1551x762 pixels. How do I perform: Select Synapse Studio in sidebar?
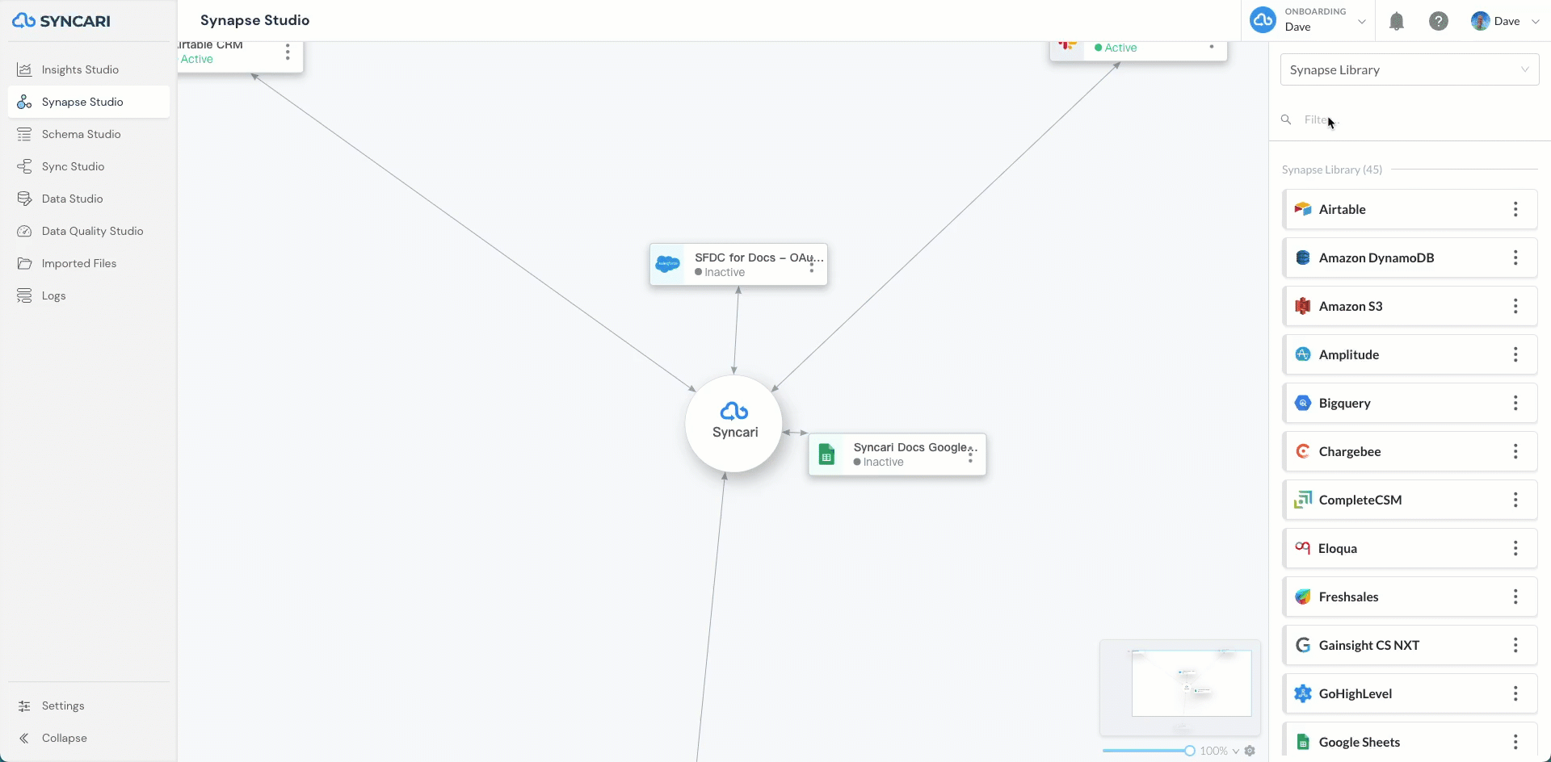[x=88, y=102]
